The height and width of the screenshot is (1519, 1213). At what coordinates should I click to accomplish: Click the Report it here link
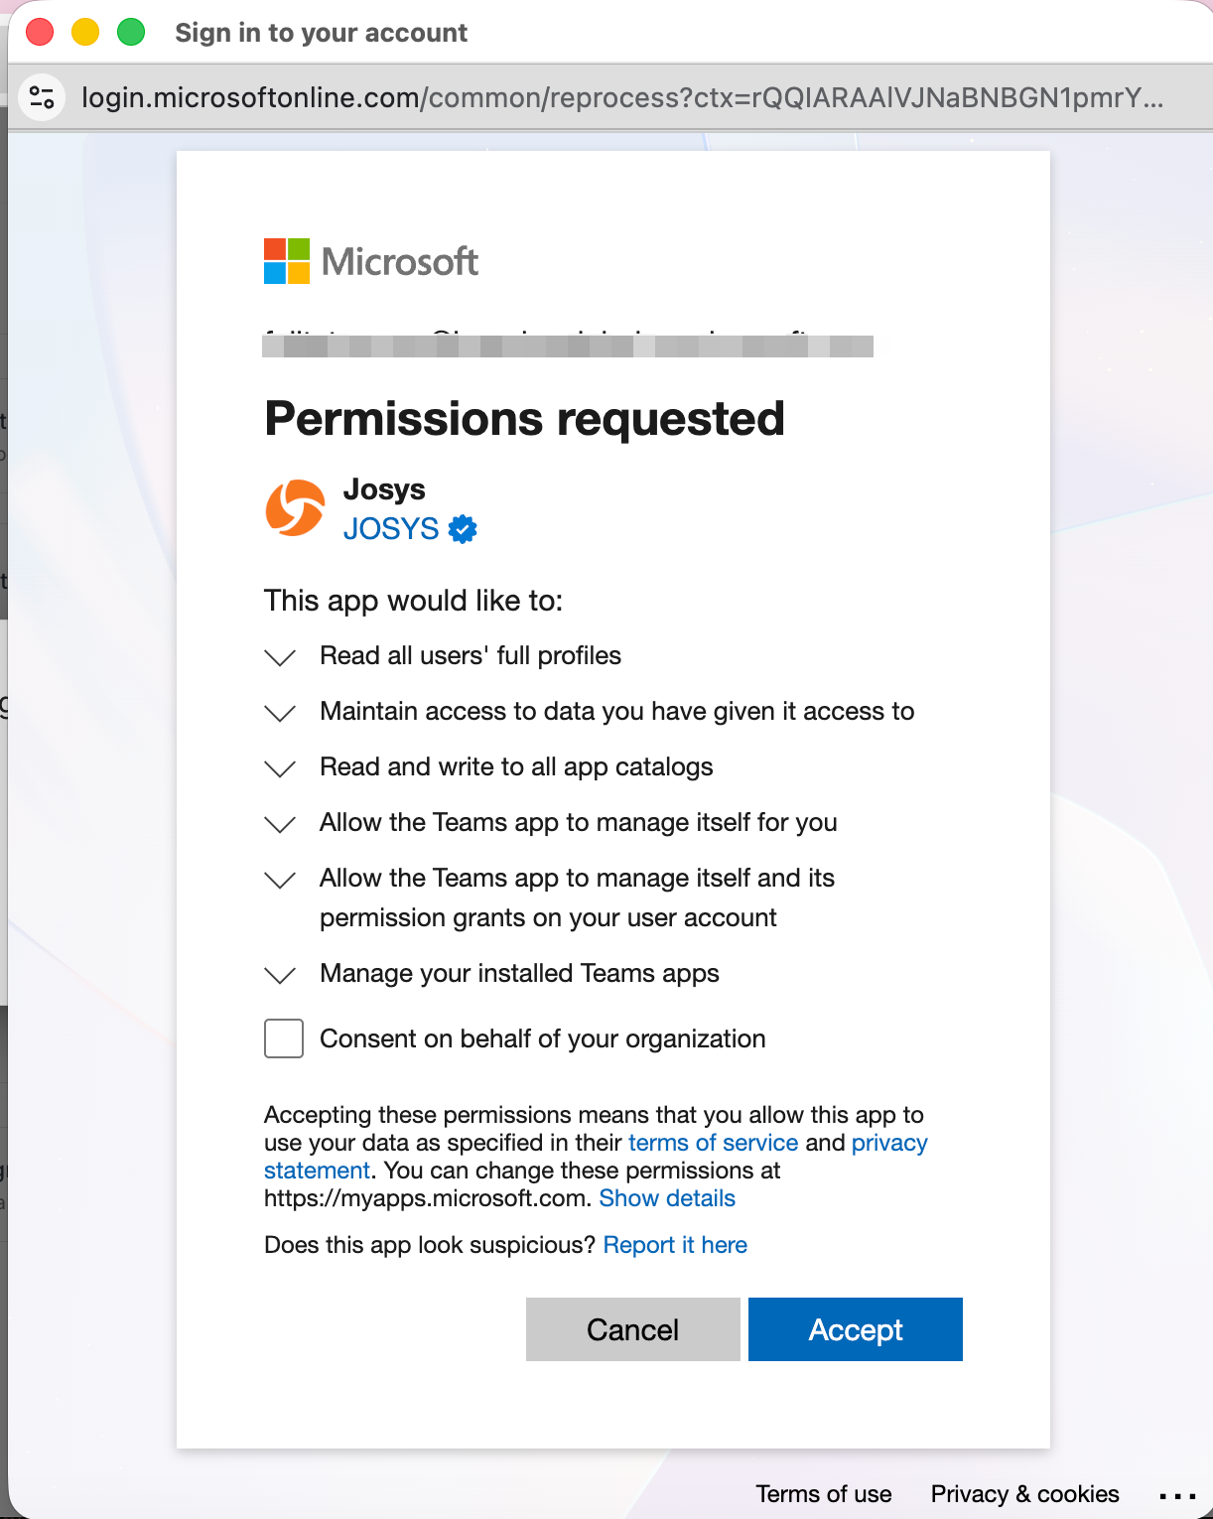tap(675, 1245)
